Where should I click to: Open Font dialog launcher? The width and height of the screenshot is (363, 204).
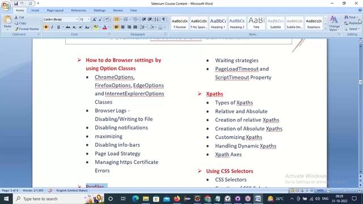(x=109, y=34)
